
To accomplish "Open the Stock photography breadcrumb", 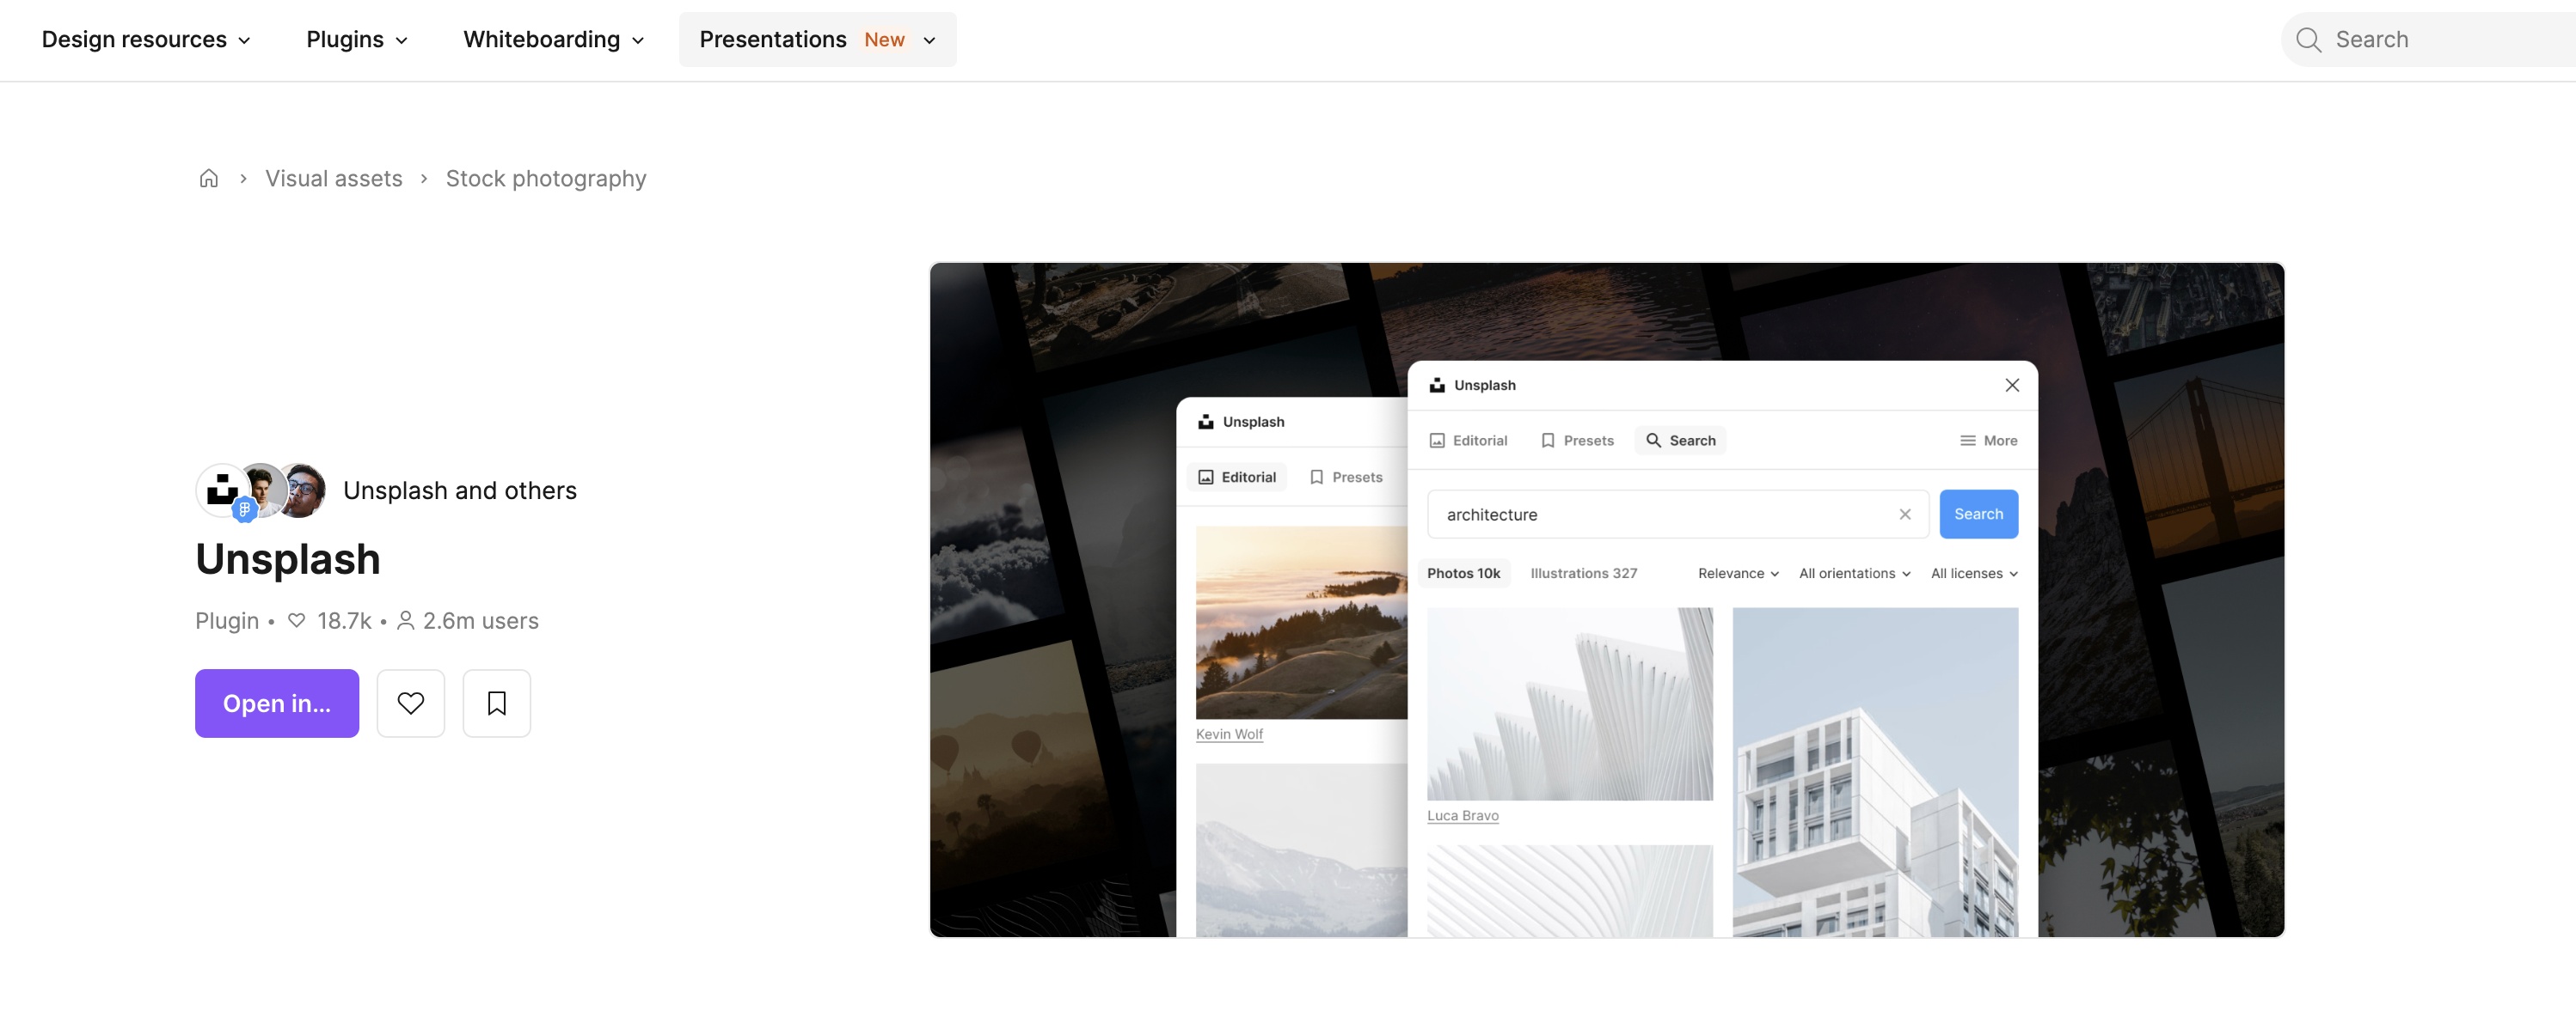I will tap(546, 179).
